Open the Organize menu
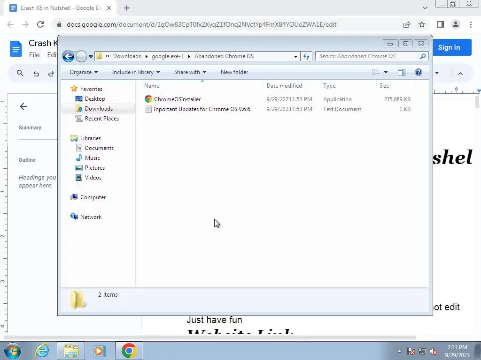Image resolution: width=481 pixels, height=360 pixels. click(x=84, y=72)
